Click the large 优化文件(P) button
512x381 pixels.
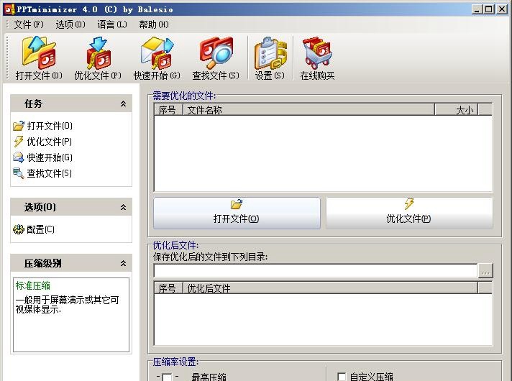click(409, 213)
